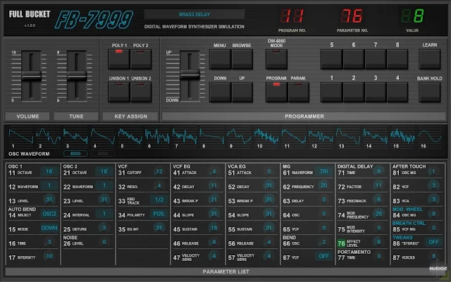The width and height of the screenshot is (451, 282).
Task: Open VCF KBD track 1/2 value
Action: click(x=159, y=200)
